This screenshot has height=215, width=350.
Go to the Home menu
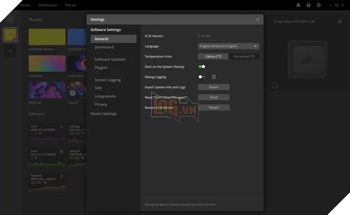[x=25, y=5]
